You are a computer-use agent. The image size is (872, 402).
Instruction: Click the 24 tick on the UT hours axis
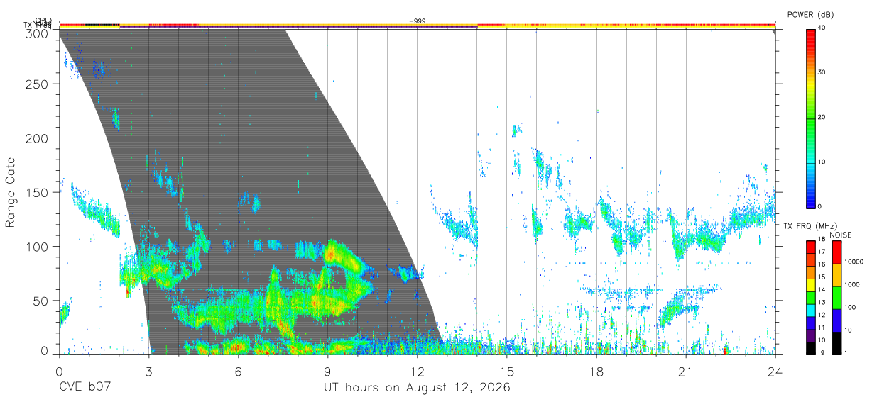775,371
